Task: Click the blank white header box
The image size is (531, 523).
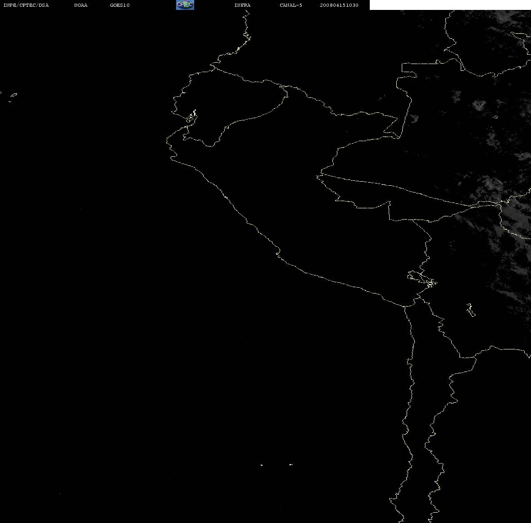Action: [x=450, y=5]
